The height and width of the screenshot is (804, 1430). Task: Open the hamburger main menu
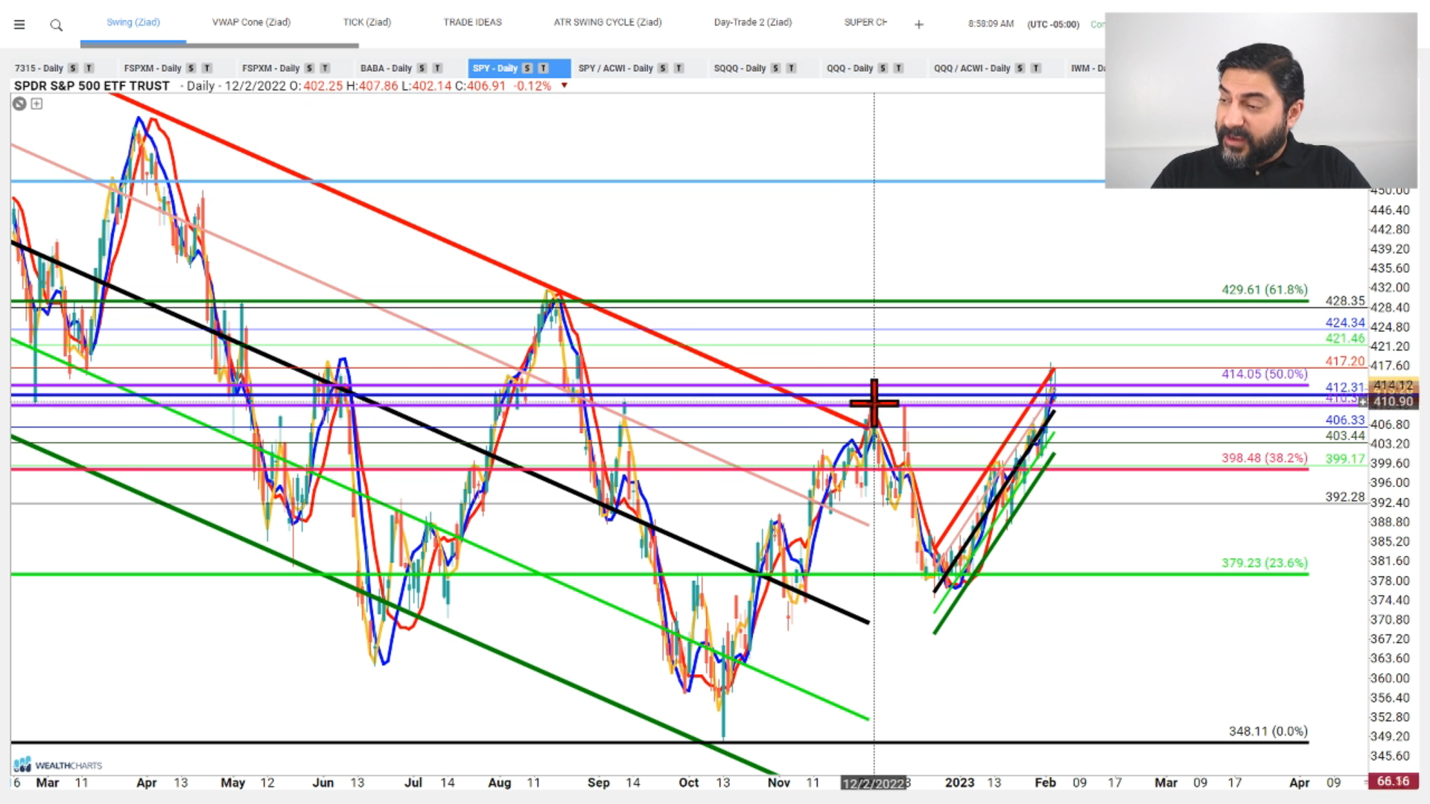tap(19, 25)
